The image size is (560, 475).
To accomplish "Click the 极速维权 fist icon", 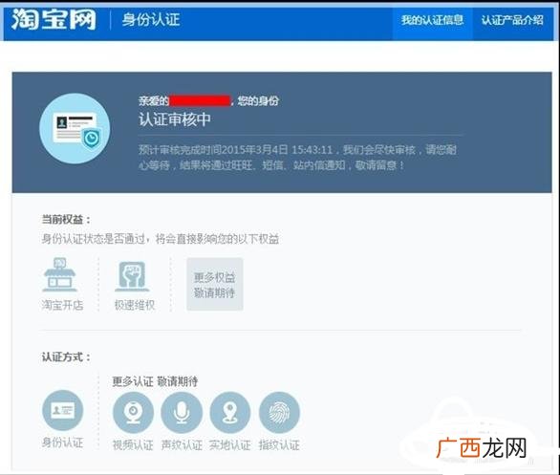I will [x=132, y=276].
